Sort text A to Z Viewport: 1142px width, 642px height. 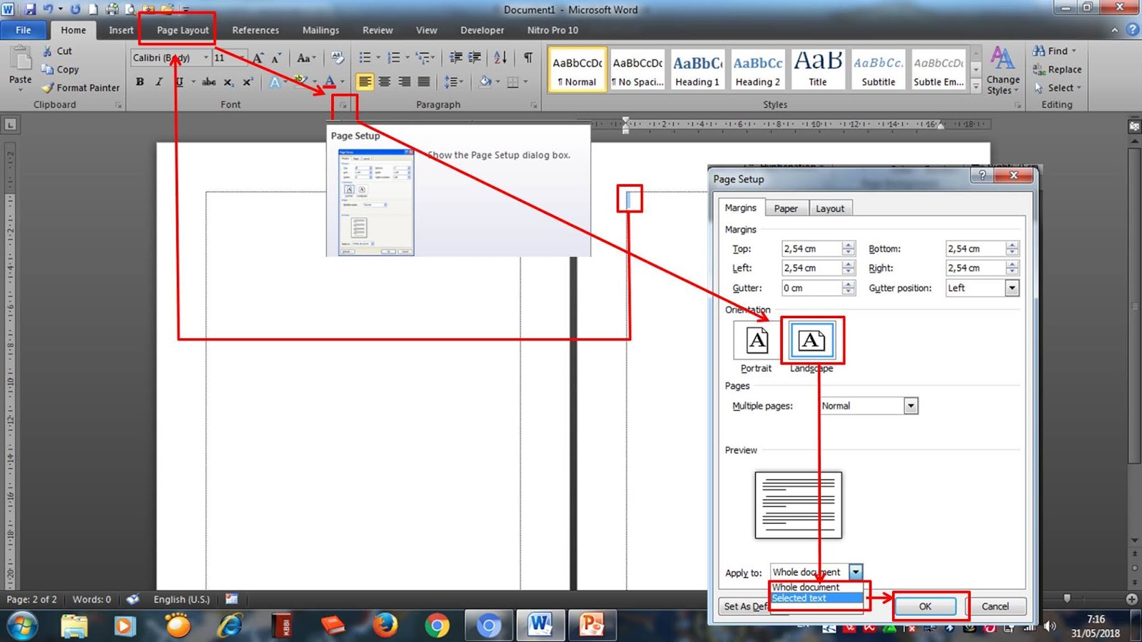(x=500, y=58)
